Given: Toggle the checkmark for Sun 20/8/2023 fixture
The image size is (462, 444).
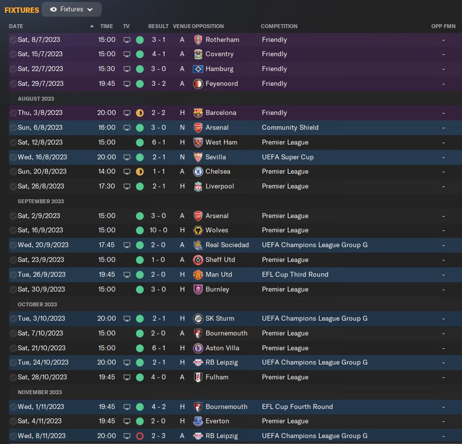Looking at the screenshot, I should pos(13,172).
